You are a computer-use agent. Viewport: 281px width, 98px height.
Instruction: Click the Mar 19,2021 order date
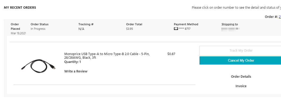(18, 33)
